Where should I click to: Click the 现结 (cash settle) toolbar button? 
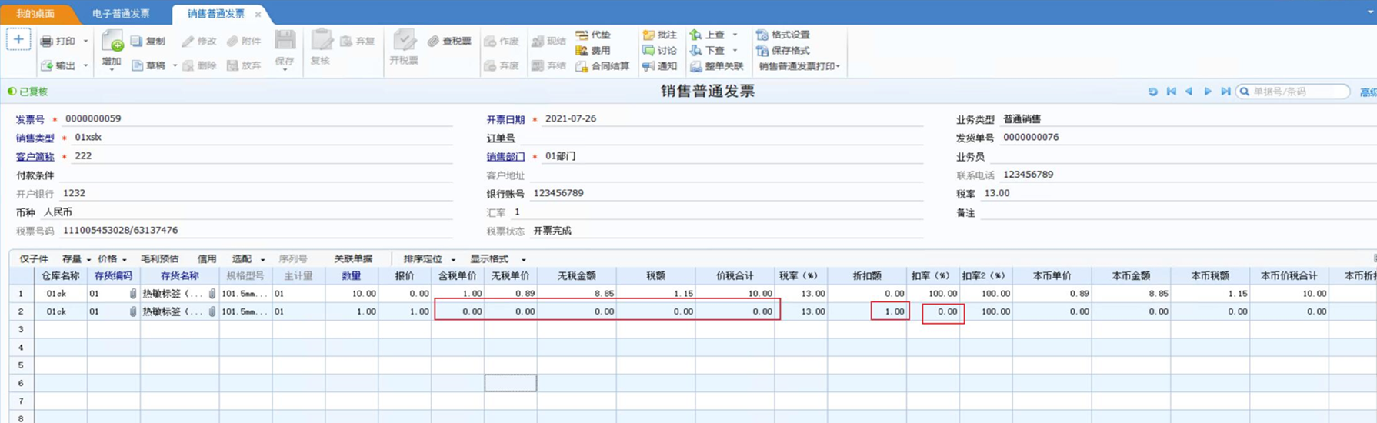[x=548, y=42]
